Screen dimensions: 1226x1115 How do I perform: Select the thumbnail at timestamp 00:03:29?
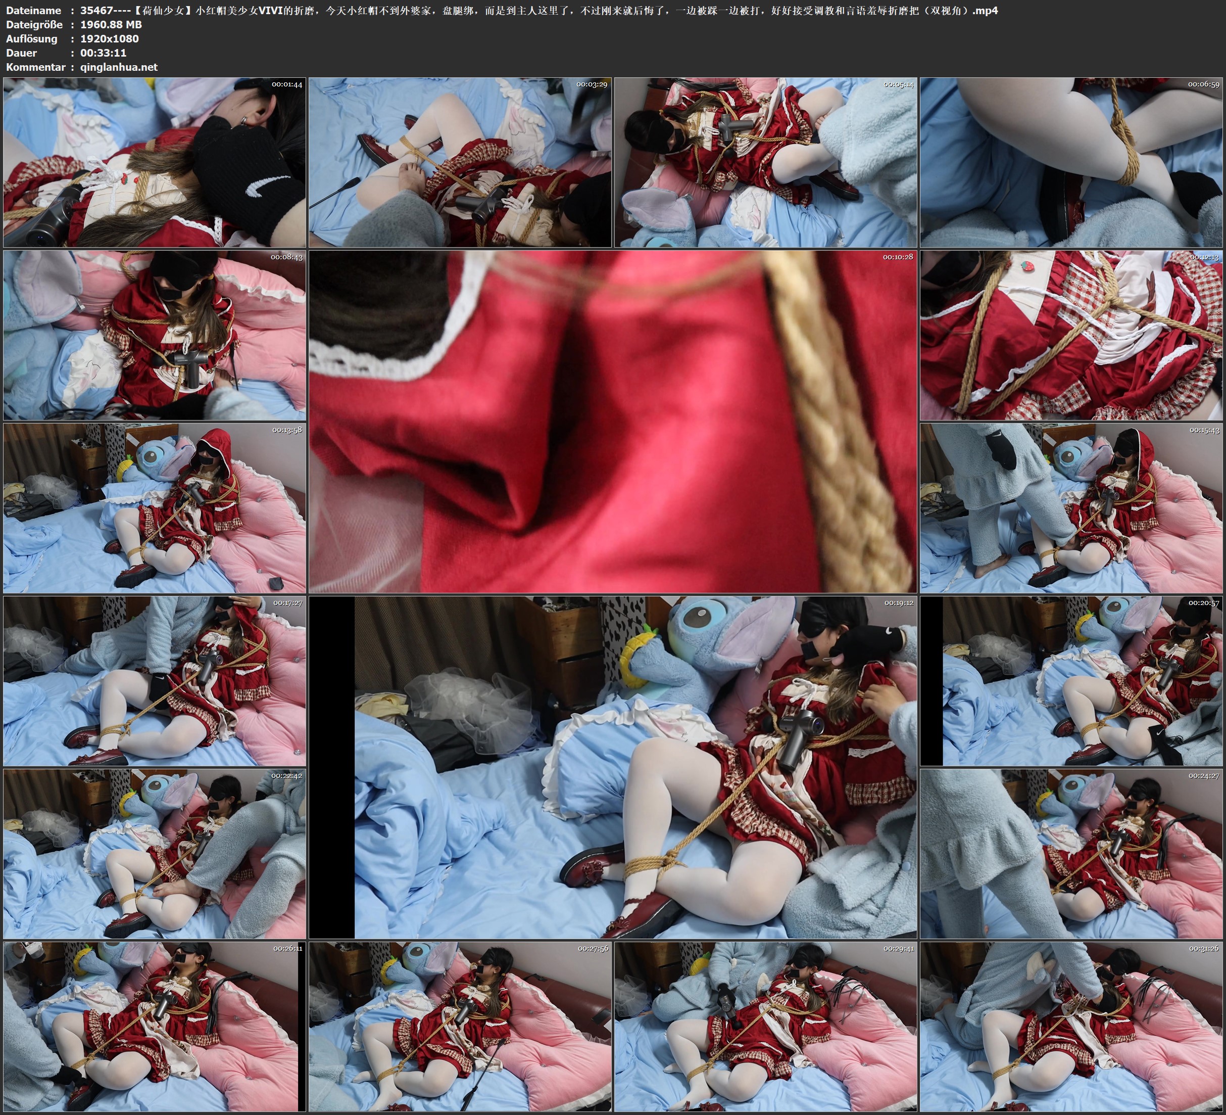point(460,163)
